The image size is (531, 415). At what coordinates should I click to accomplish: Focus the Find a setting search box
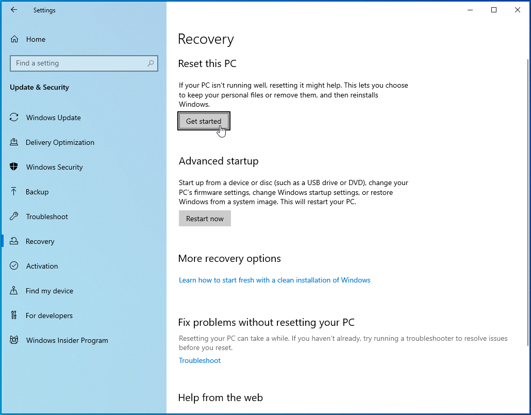[77, 63]
